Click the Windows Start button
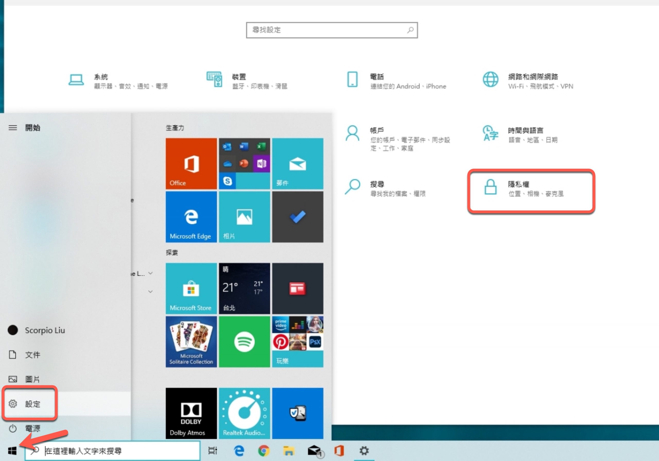Screen dimensions: 659x461 [12, 451]
